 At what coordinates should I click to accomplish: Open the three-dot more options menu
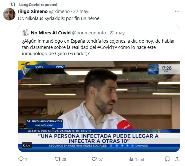click(x=177, y=11)
